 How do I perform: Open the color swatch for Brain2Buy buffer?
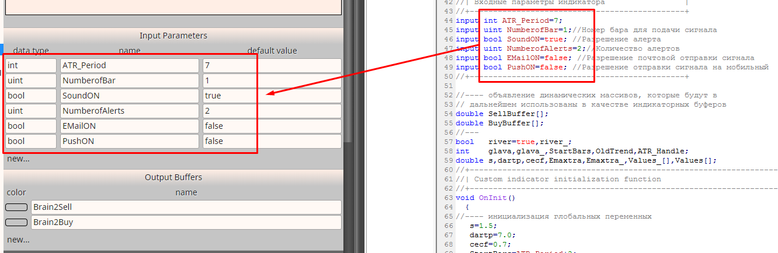tap(16, 222)
